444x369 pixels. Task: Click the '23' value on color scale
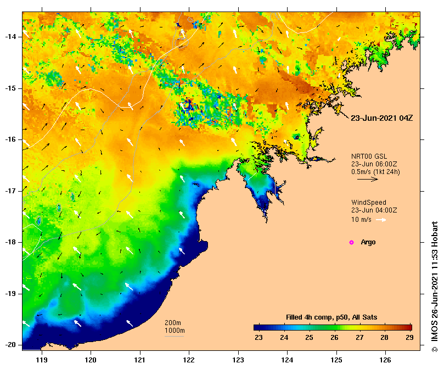[259, 338]
